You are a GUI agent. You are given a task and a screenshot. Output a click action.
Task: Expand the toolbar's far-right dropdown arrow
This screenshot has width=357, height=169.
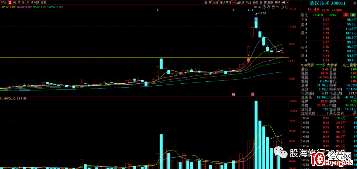click(x=287, y=3)
